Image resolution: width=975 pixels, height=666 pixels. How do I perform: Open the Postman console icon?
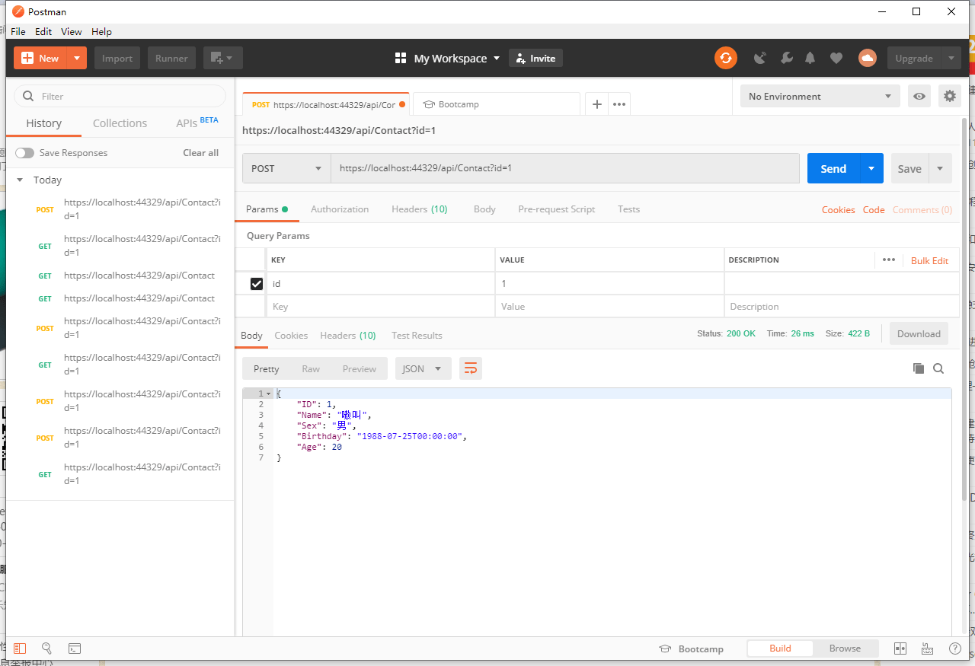click(75, 648)
